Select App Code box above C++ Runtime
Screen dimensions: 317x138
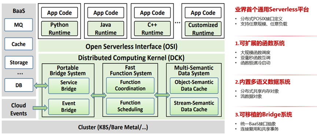tap(152, 13)
